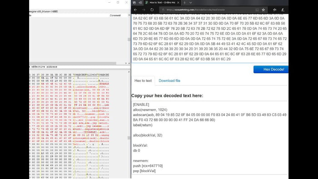
Task: Click the add notes pen icon
Action: (x=283, y=10)
